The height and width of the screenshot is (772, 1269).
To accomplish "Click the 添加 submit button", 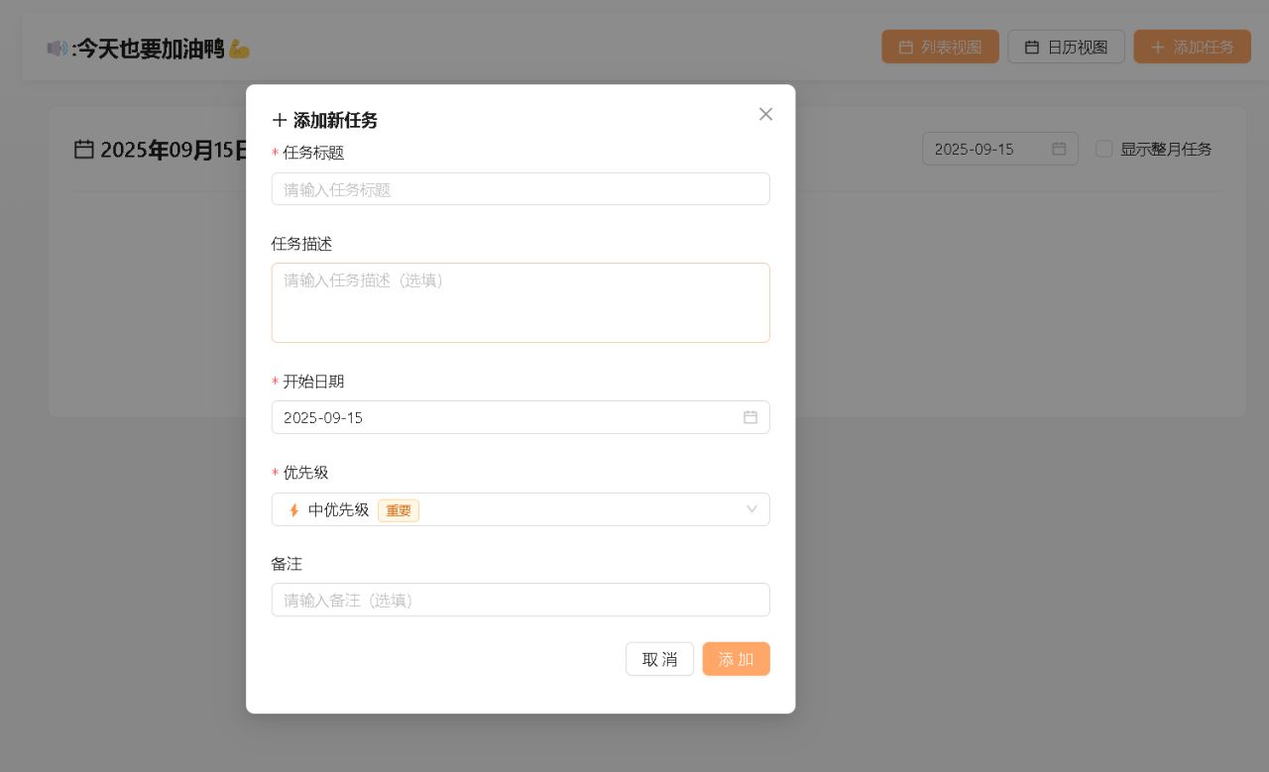I will [x=736, y=659].
